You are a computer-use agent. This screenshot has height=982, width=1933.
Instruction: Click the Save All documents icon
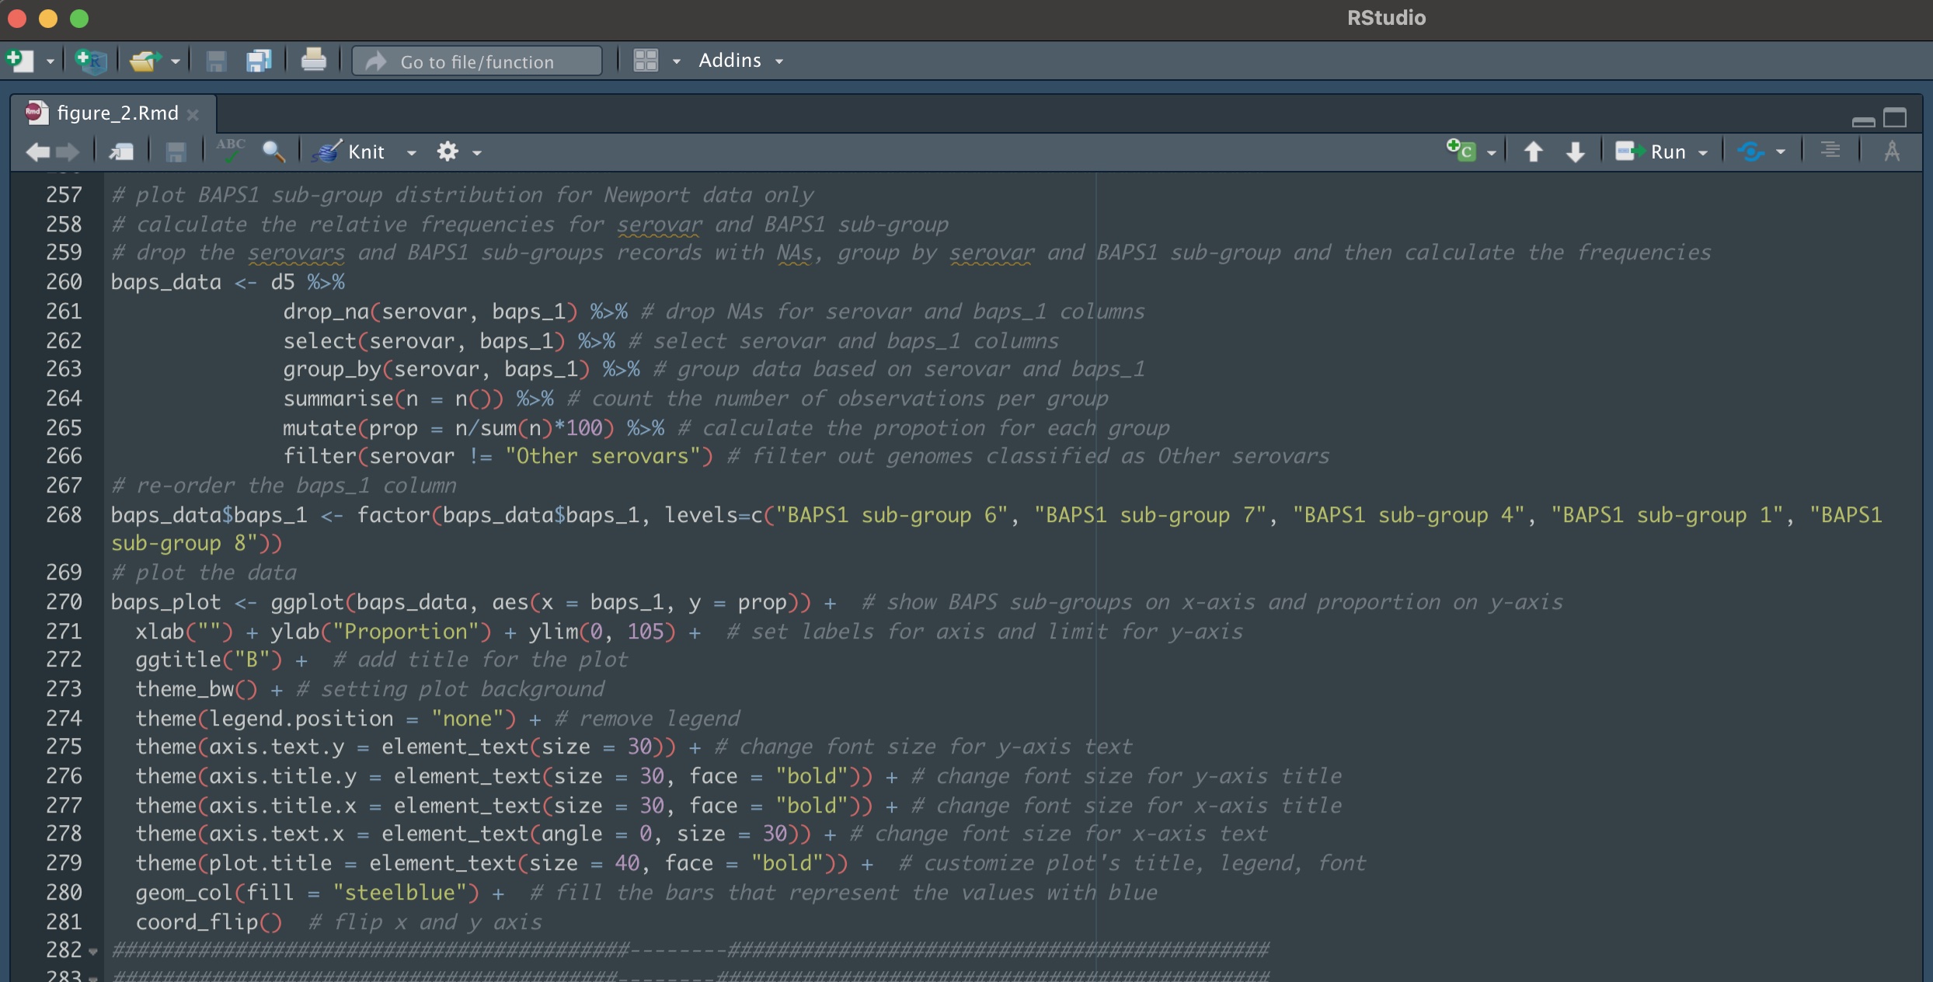point(259,61)
